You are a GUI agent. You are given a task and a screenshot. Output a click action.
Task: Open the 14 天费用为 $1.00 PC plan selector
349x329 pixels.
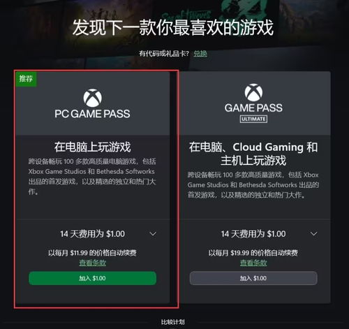[x=92, y=234]
